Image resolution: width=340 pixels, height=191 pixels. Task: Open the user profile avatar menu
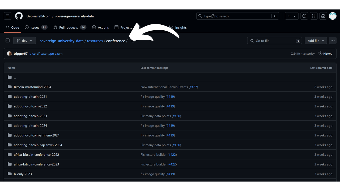(x=333, y=16)
